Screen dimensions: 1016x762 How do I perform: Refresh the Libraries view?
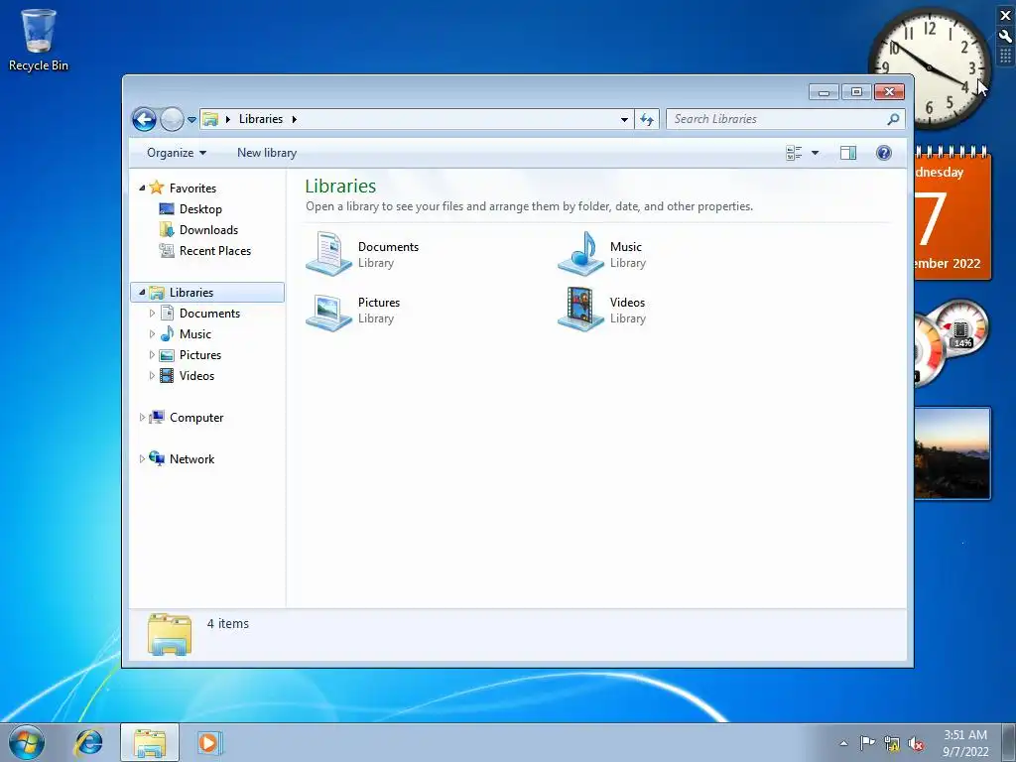647,119
